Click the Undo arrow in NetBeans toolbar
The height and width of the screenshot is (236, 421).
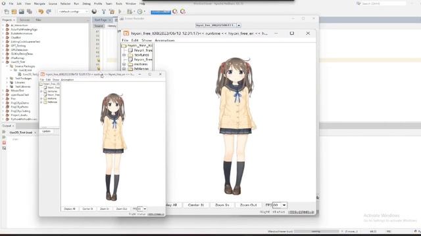pos(41,12)
